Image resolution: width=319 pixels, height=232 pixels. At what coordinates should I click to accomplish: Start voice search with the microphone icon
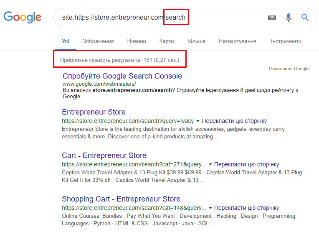[x=288, y=18]
